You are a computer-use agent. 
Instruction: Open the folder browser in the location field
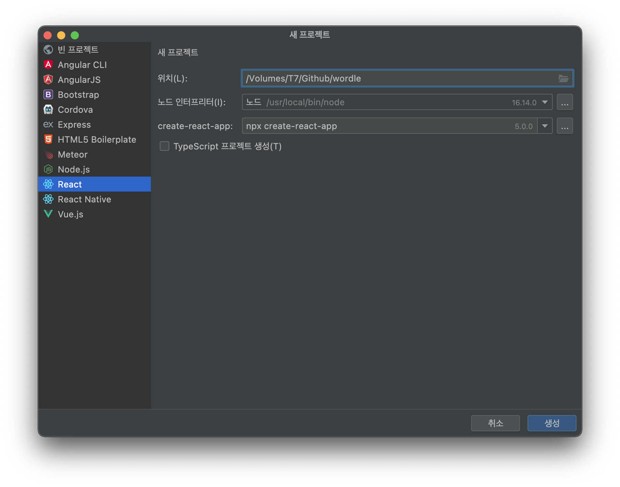(x=563, y=78)
